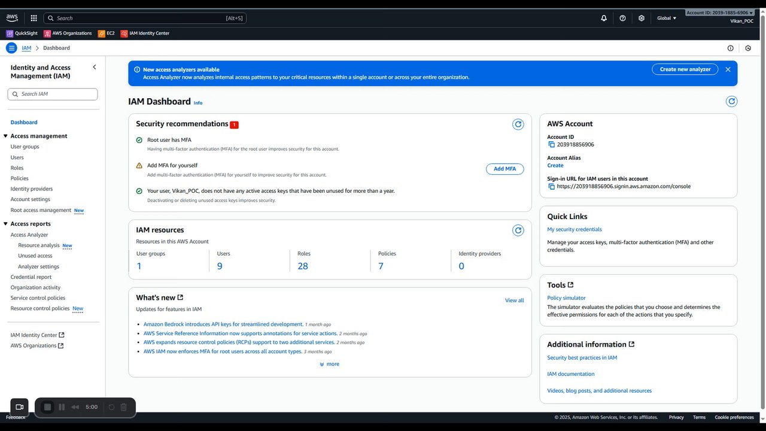
Task: Copy the sign-in URL icon
Action: click(x=552, y=186)
